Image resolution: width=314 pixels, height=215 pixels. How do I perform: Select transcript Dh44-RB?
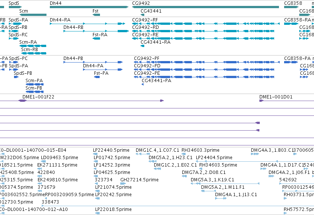96,31
